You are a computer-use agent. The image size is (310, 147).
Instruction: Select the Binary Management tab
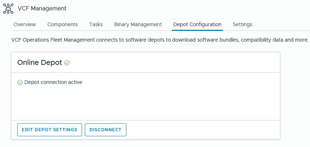point(138,24)
